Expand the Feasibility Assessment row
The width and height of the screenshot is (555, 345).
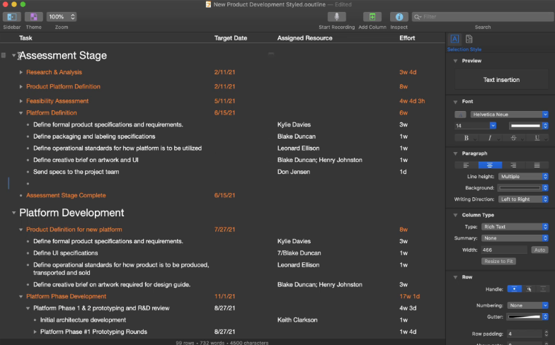(21, 101)
